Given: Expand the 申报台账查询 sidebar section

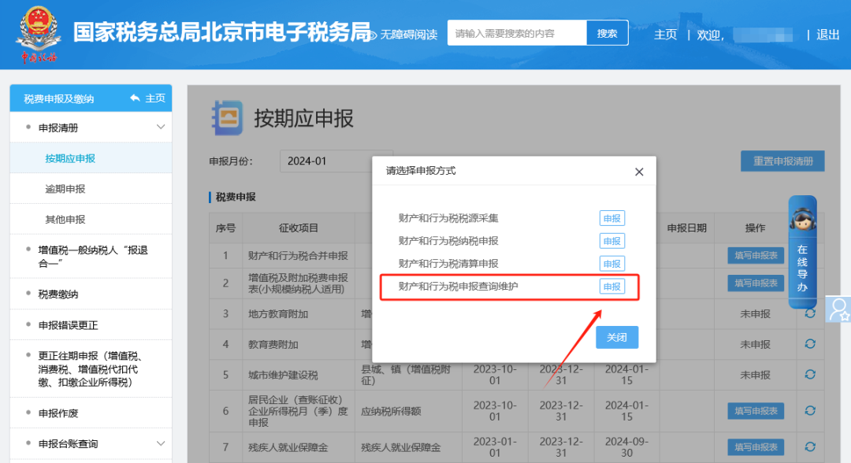Looking at the screenshot, I should pyautogui.click(x=161, y=443).
